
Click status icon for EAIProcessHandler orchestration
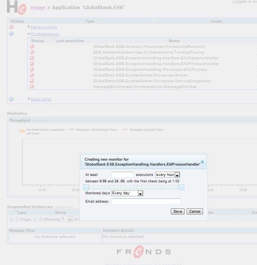32,63
